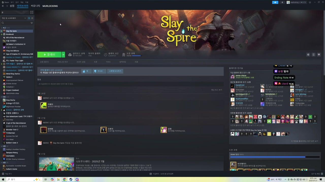Open achievements medal icon near play bar
The height and width of the screenshot is (182, 325).
pos(124,55)
